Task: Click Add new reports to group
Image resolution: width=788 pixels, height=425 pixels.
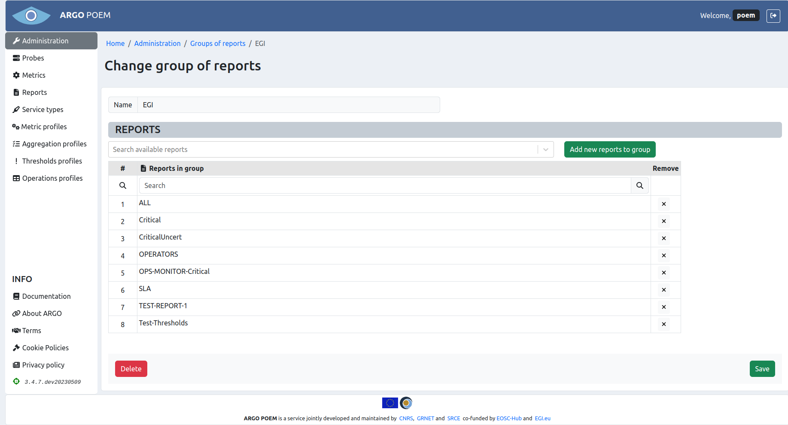Action: point(609,149)
